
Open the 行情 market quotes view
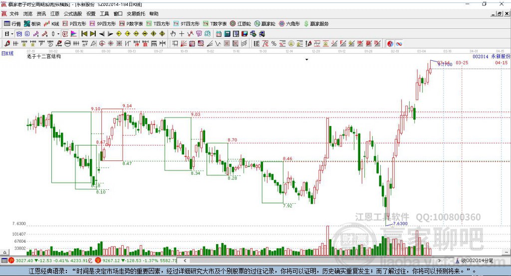pyautogui.click(x=12, y=24)
